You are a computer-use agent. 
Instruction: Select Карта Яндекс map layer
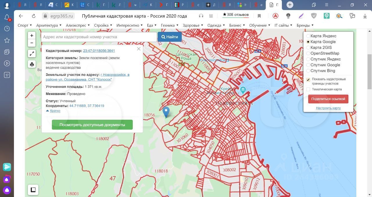click(308, 36)
